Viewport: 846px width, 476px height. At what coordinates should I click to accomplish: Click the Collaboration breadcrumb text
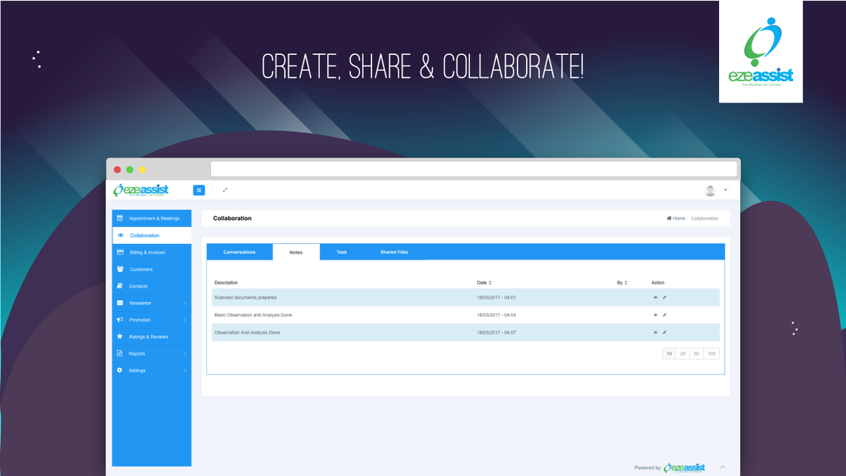point(704,219)
